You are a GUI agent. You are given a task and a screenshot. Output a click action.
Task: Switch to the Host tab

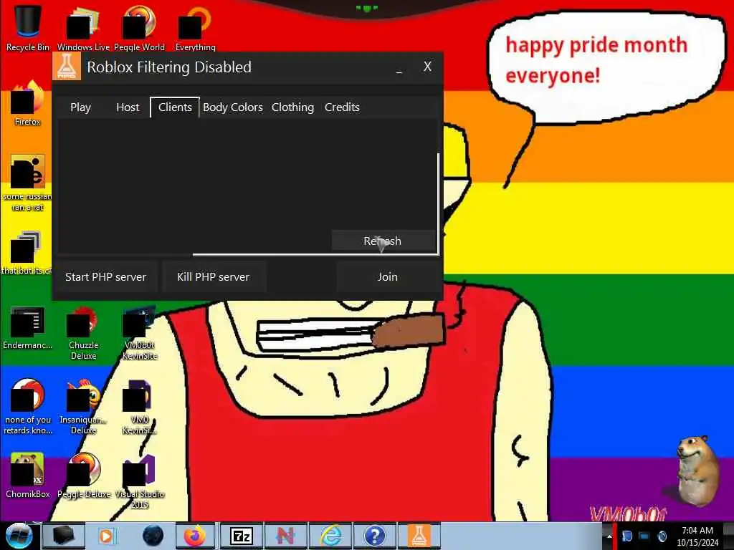(128, 107)
